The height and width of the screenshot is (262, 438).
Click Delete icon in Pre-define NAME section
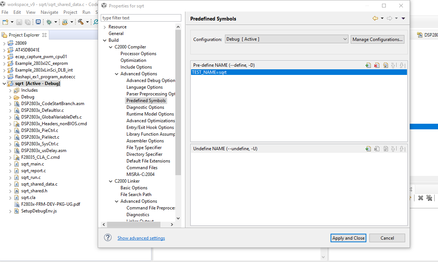click(x=377, y=65)
